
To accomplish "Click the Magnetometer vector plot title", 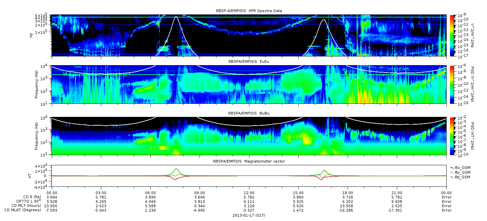I will tap(249, 161).
